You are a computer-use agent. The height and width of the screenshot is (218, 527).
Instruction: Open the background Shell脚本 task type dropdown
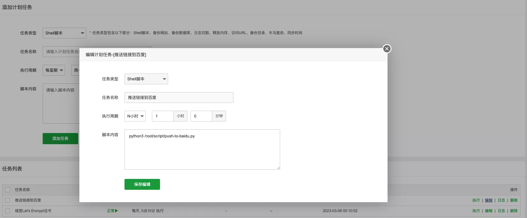point(64,33)
